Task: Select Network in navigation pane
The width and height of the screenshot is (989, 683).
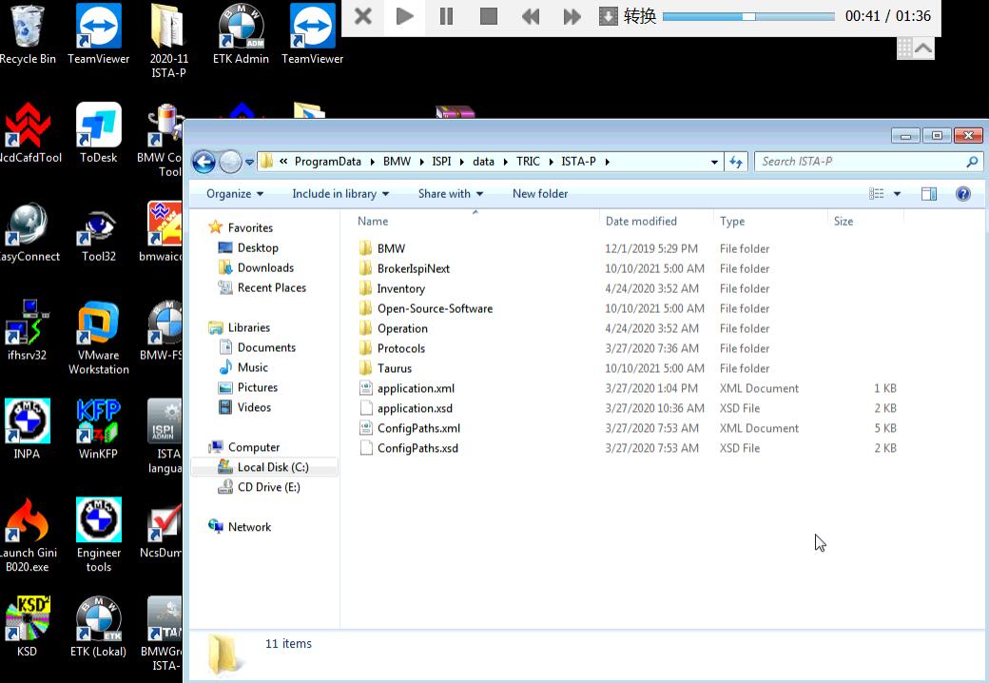Action: tap(240, 527)
